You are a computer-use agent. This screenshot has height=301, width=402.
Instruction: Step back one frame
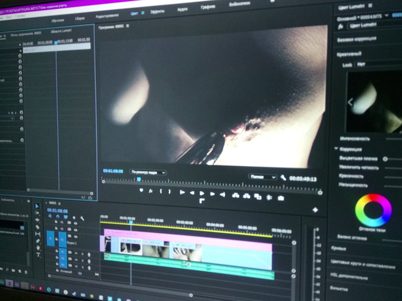point(192,193)
